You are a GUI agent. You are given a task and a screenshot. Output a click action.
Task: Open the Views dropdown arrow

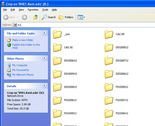pos(84,18)
